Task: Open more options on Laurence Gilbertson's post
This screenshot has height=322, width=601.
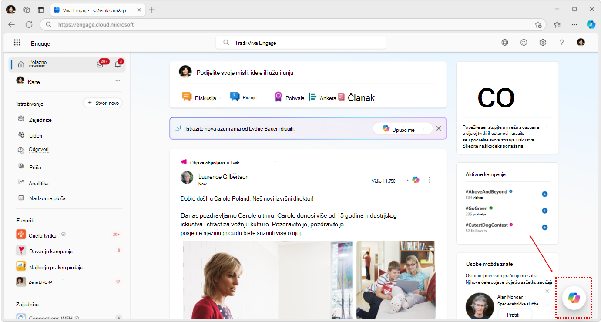Action: pyautogui.click(x=430, y=180)
